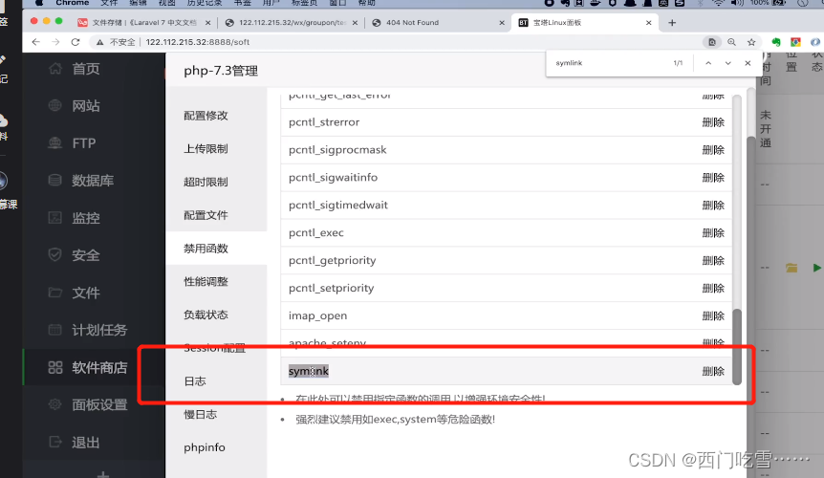Jump to the previous find result with the up arrow
This screenshot has width=824, height=478.
point(708,63)
